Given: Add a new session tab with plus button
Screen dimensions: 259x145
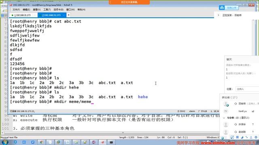Looking at the screenshot, I should 68,15.
